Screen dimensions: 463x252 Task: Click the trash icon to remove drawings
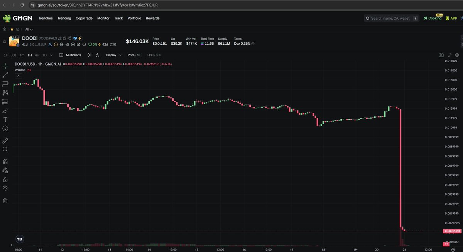[5, 200]
